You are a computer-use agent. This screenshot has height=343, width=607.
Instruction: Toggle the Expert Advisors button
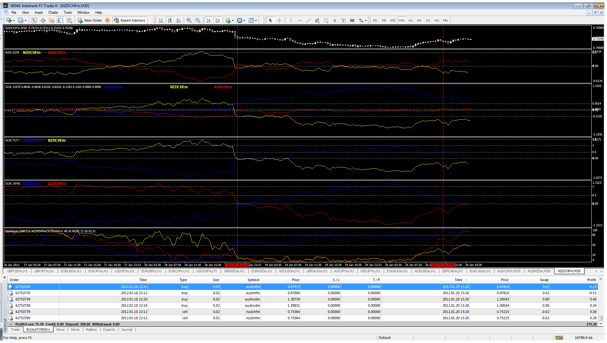[x=130, y=20]
